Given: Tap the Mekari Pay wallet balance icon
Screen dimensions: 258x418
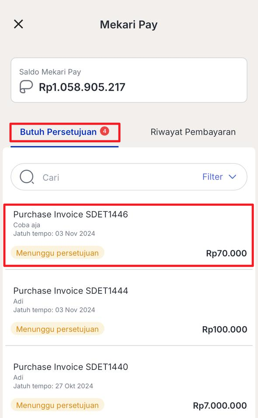Looking at the screenshot, I should pyautogui.click(x=26, y=87).
